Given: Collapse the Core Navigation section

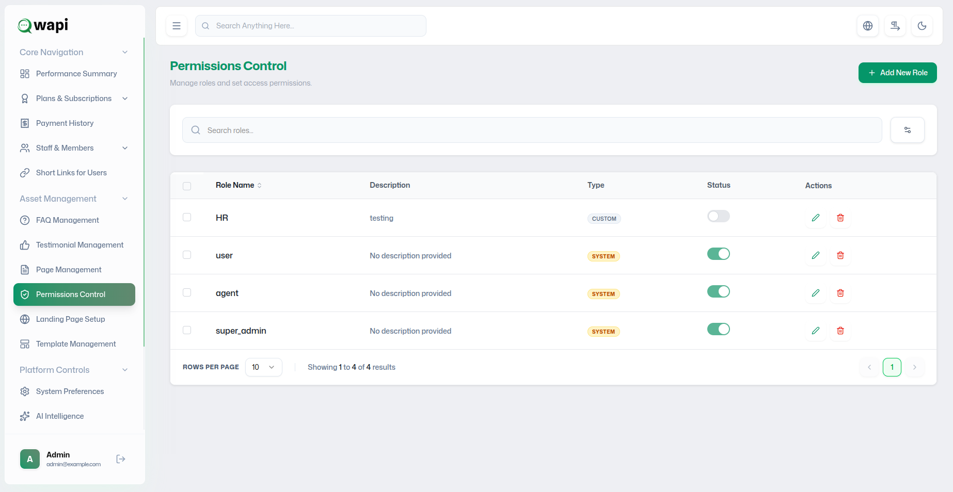Looking at the screenshot, I should pos(125,52).
